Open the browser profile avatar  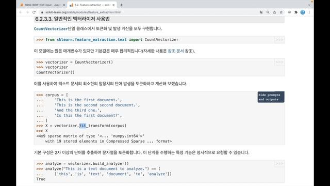(x=303, y=12)
